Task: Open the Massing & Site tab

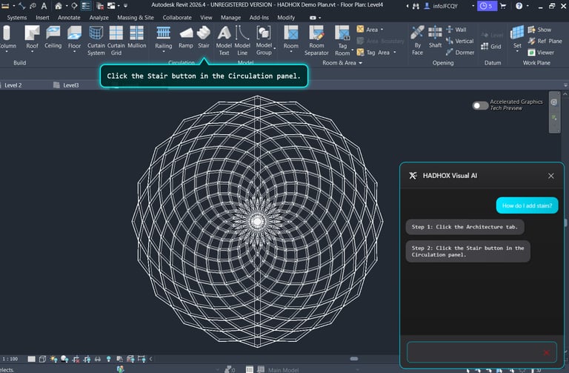Action: (x=136, y=17)
